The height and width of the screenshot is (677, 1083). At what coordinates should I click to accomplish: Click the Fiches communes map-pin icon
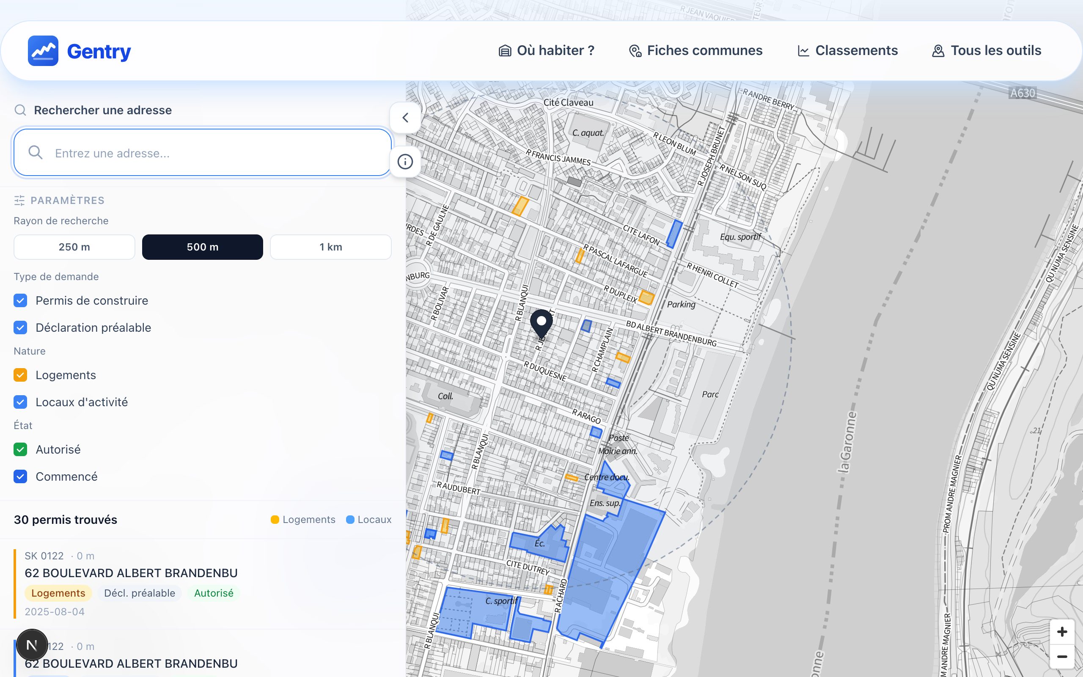point(635,51)
